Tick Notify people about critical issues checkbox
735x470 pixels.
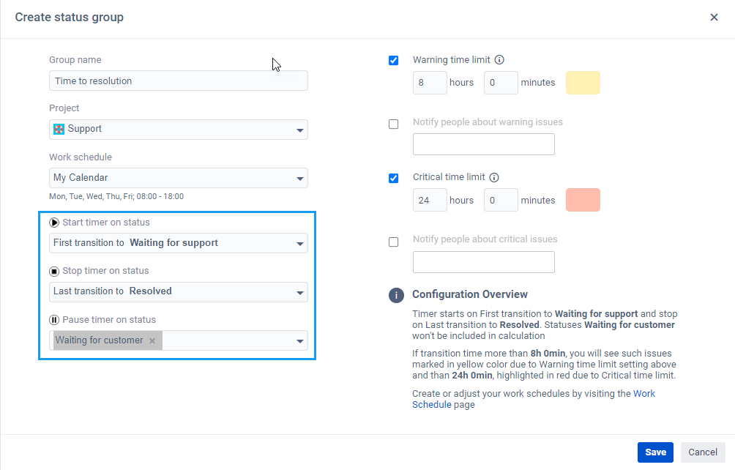click(x=394, y=242)
